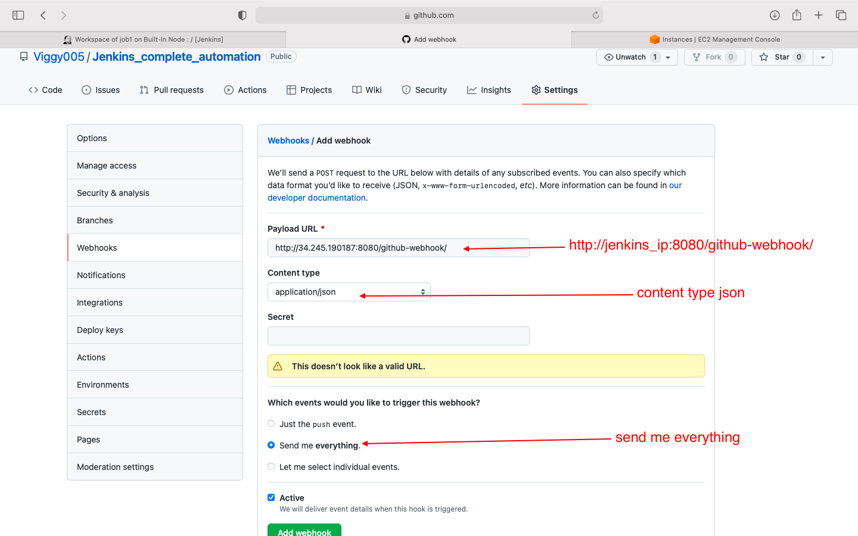
Task: Click the github.com address bar
Action: pyautogui.click(x=429, y=15)
